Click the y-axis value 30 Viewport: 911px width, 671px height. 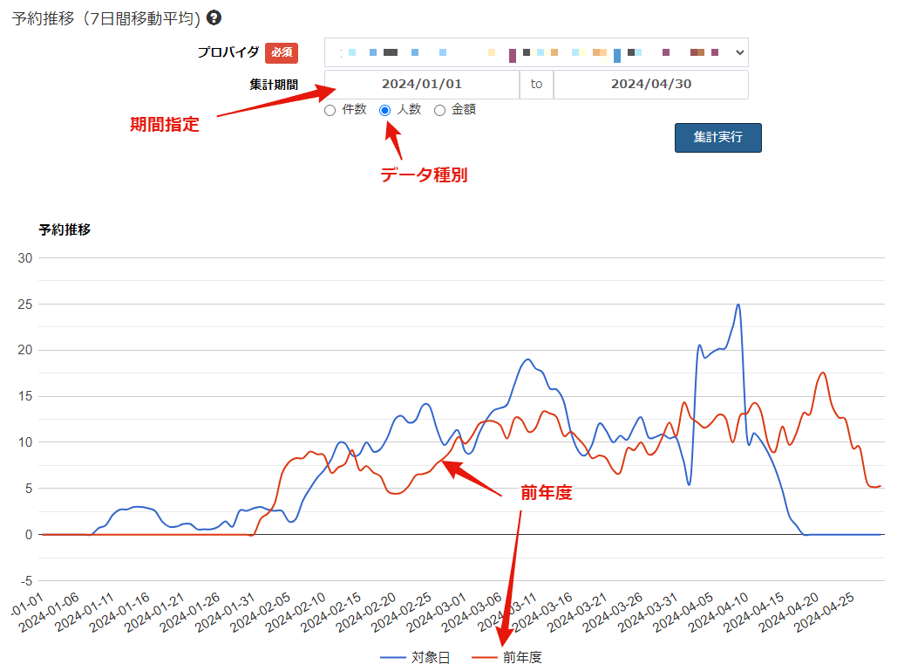(x=25, y=258)
